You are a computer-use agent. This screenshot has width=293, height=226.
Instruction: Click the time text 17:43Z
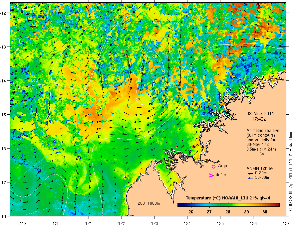coord(259,119)
